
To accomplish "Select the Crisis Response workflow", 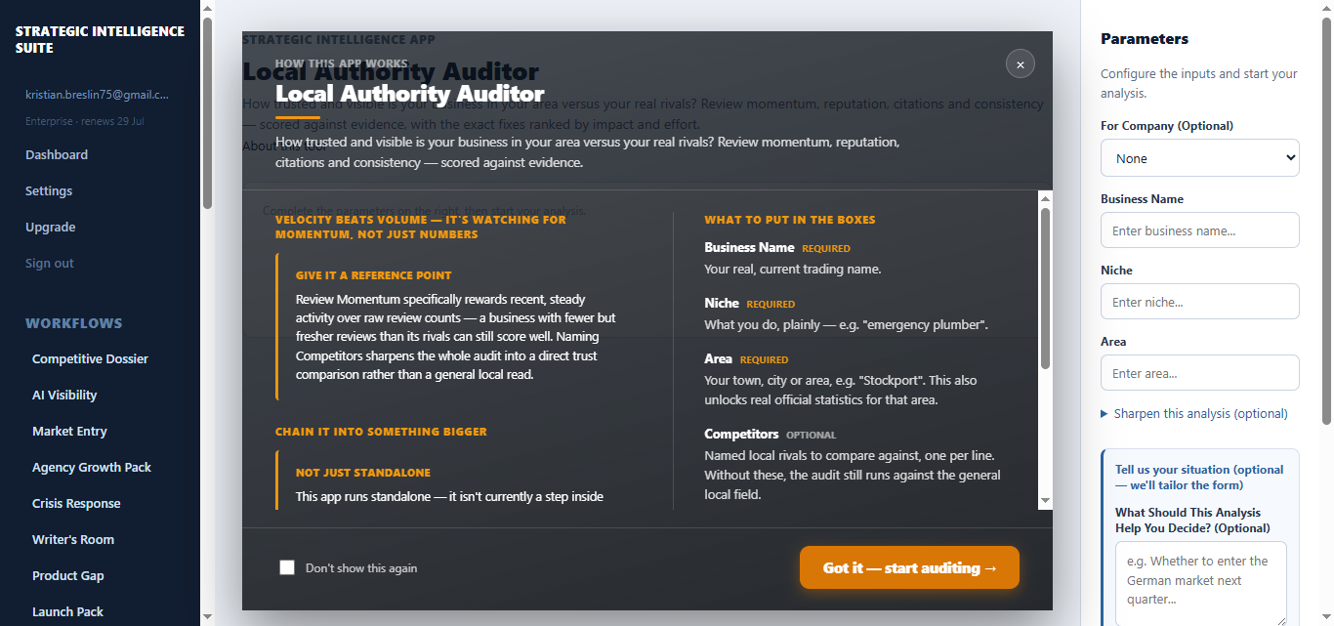I will coord(76,503).
